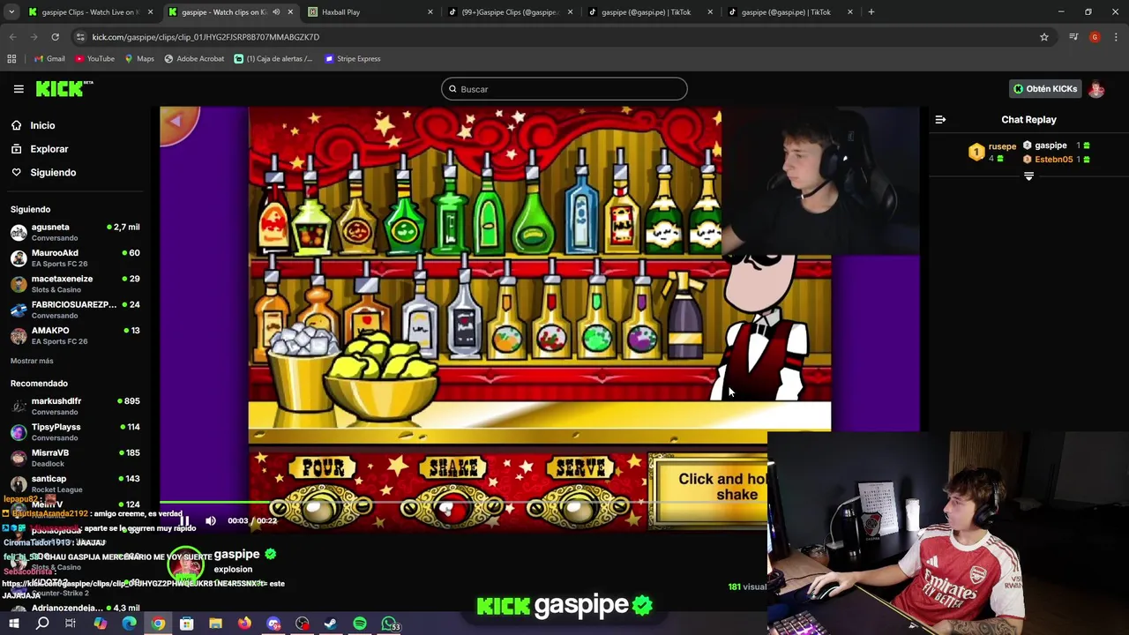1129x635 pixels.
Task: Go back in browser history
Action: tap(12, 37)
